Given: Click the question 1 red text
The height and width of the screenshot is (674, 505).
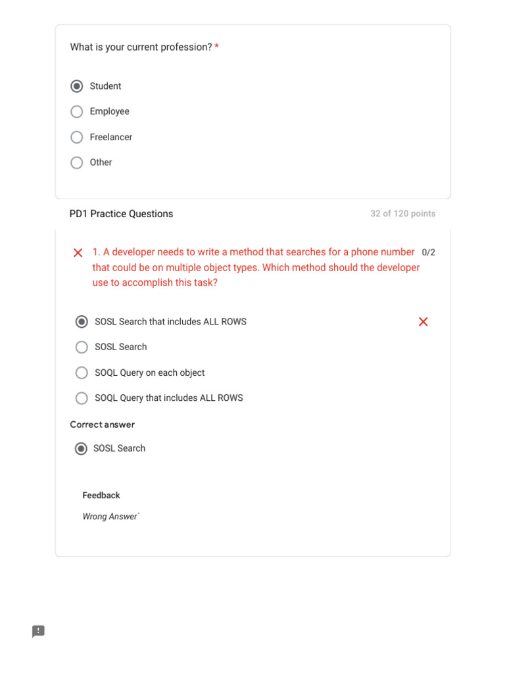Looking at the screenshot, I should tap(256, 267).
